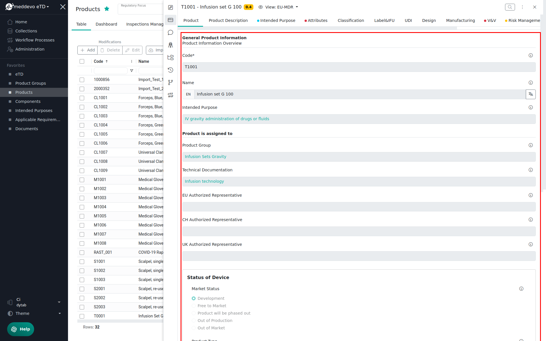Click the translate icon beside Name
Screen dimensions: 546x341
pyautogui.click(x=531, y=94)
